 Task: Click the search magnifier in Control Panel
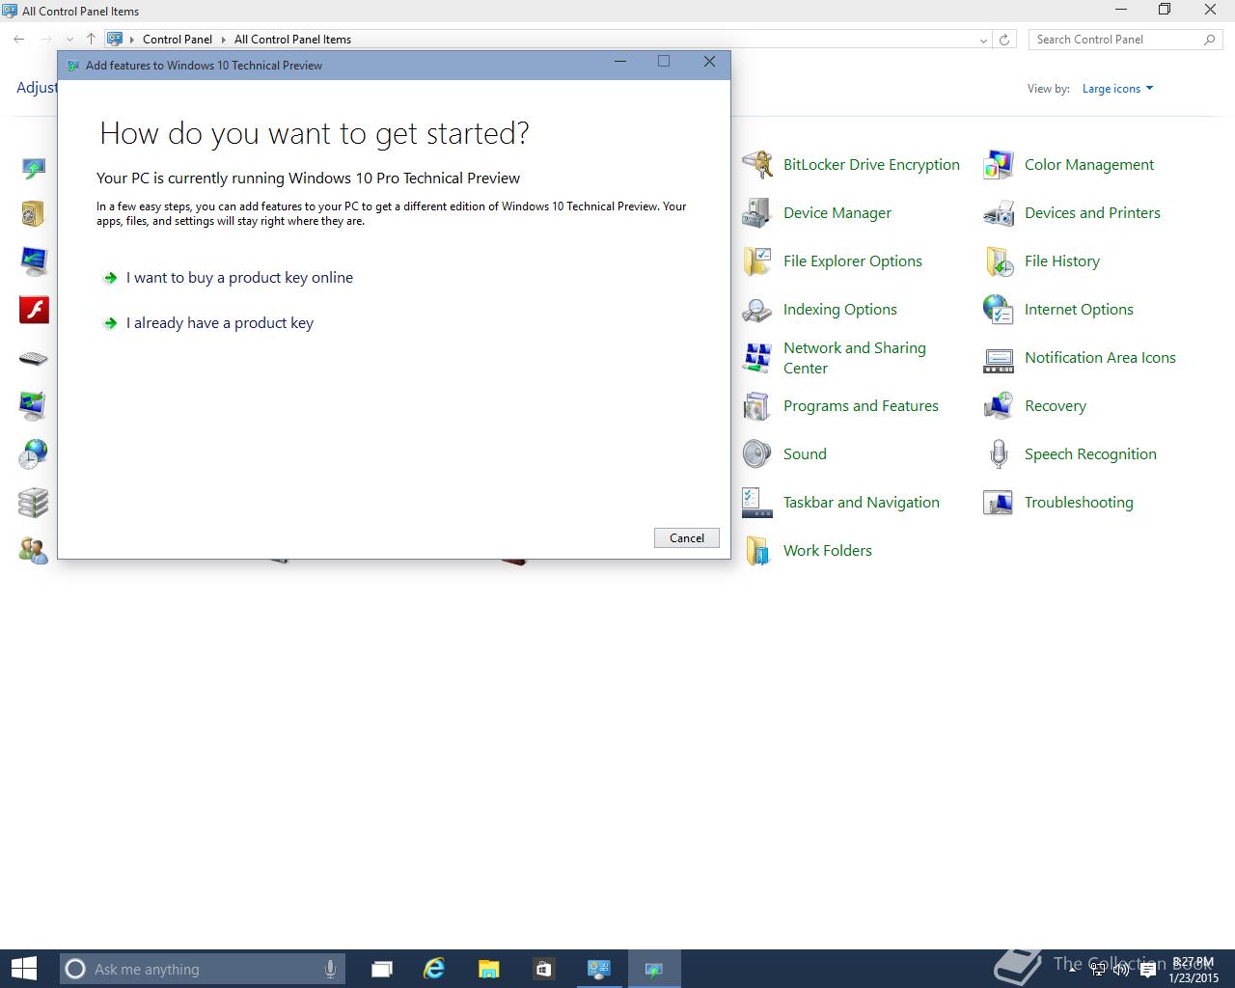(x=1210, y=40)
